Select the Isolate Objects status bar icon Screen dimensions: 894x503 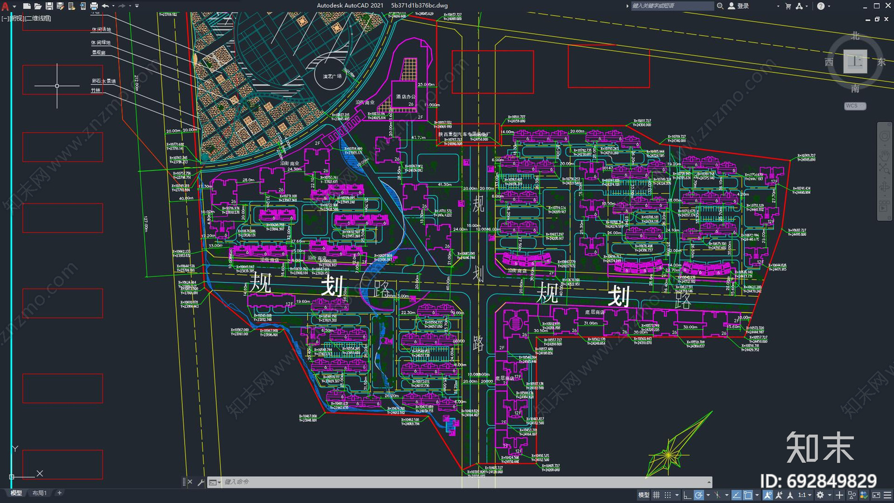point(853,495)
